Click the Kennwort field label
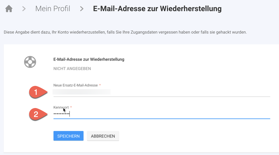The width and height of the screenshot is (279, 155). coord(61,107)
